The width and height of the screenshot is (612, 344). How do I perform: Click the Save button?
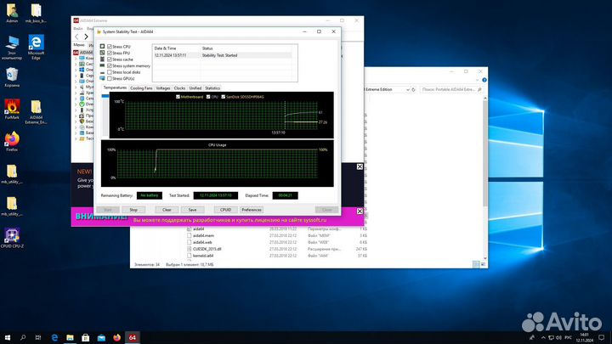click(192, 210)
